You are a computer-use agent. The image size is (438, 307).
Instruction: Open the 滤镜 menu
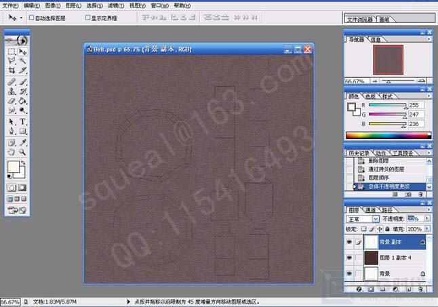point(116,5)
